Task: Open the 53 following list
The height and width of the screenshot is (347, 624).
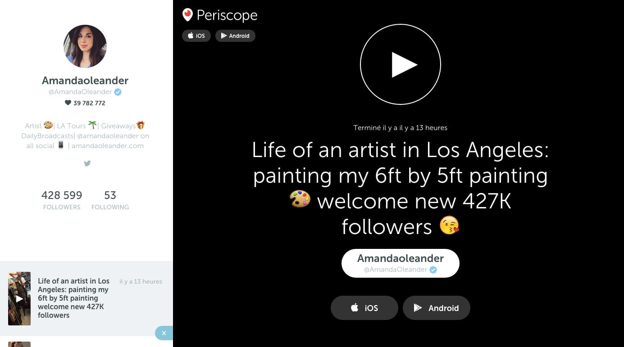Action: pyautogui.click(x=110, y=200)
